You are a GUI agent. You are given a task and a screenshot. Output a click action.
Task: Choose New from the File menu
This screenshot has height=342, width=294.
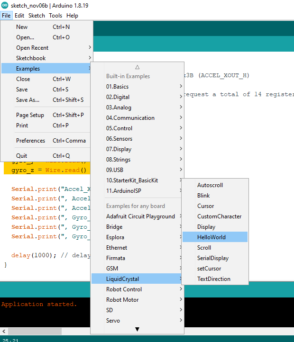46,27
